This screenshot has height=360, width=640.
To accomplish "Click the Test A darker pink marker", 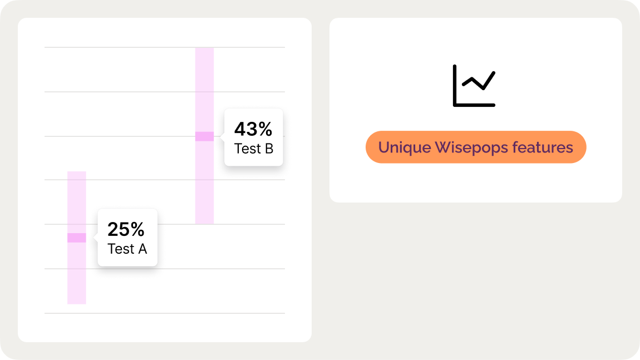I will click(77, 238).
